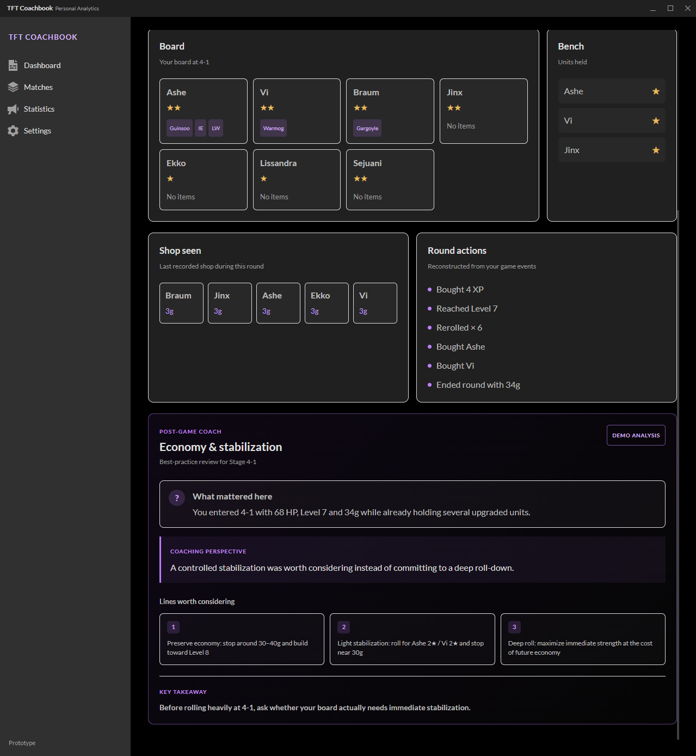Click the one-star rating on Lissandra card
This screenshot has height=756, width=696.
(x=263, y=179)
